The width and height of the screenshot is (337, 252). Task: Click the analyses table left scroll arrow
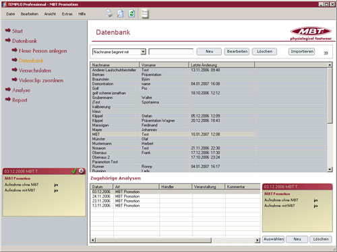(x=93, y=240)
